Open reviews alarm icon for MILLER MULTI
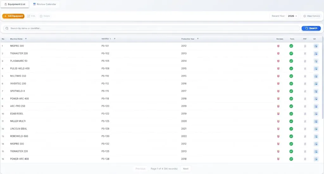324x174 pixels. click(x=278, y=121)
